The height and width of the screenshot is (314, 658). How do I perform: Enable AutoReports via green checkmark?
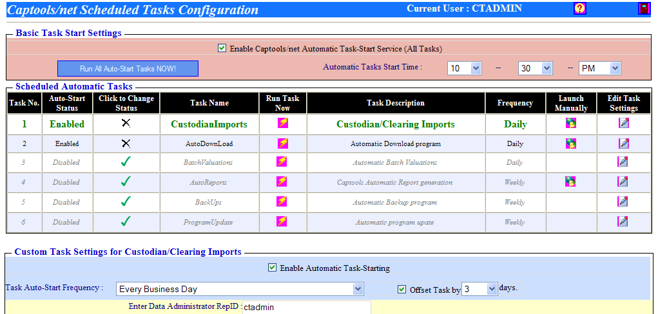126,181
